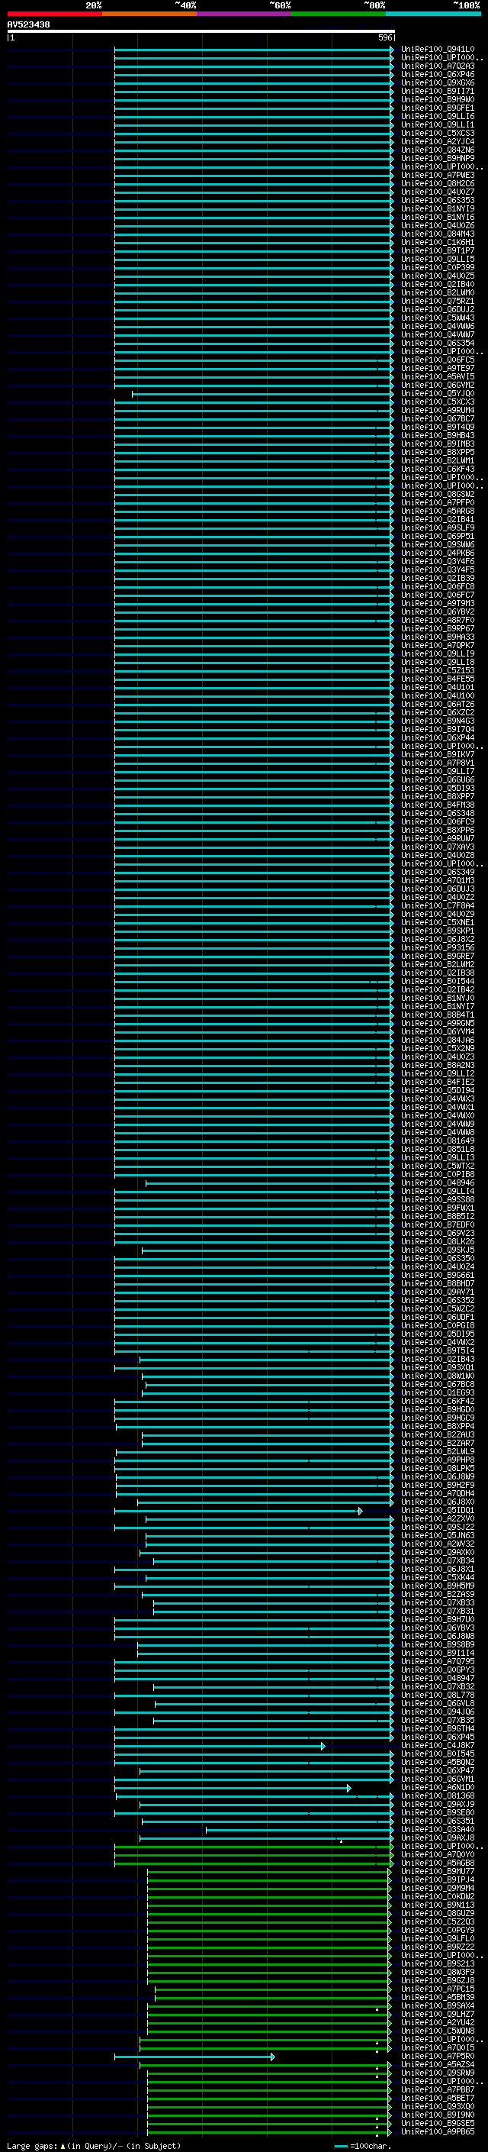Select the label UniRef100_Q9SRW9

point(438,2073)
